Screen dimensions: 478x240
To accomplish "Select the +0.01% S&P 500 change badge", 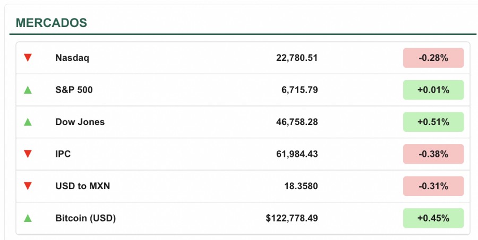I will point(433,90).
